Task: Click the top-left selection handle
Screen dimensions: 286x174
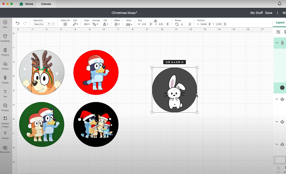Action: 152,68
